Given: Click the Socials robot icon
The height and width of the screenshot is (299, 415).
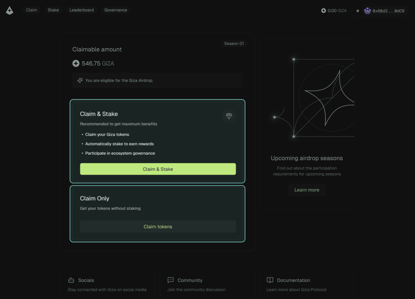Looking at the screenshot, I should pyautogui.click(x=71, y=280).
